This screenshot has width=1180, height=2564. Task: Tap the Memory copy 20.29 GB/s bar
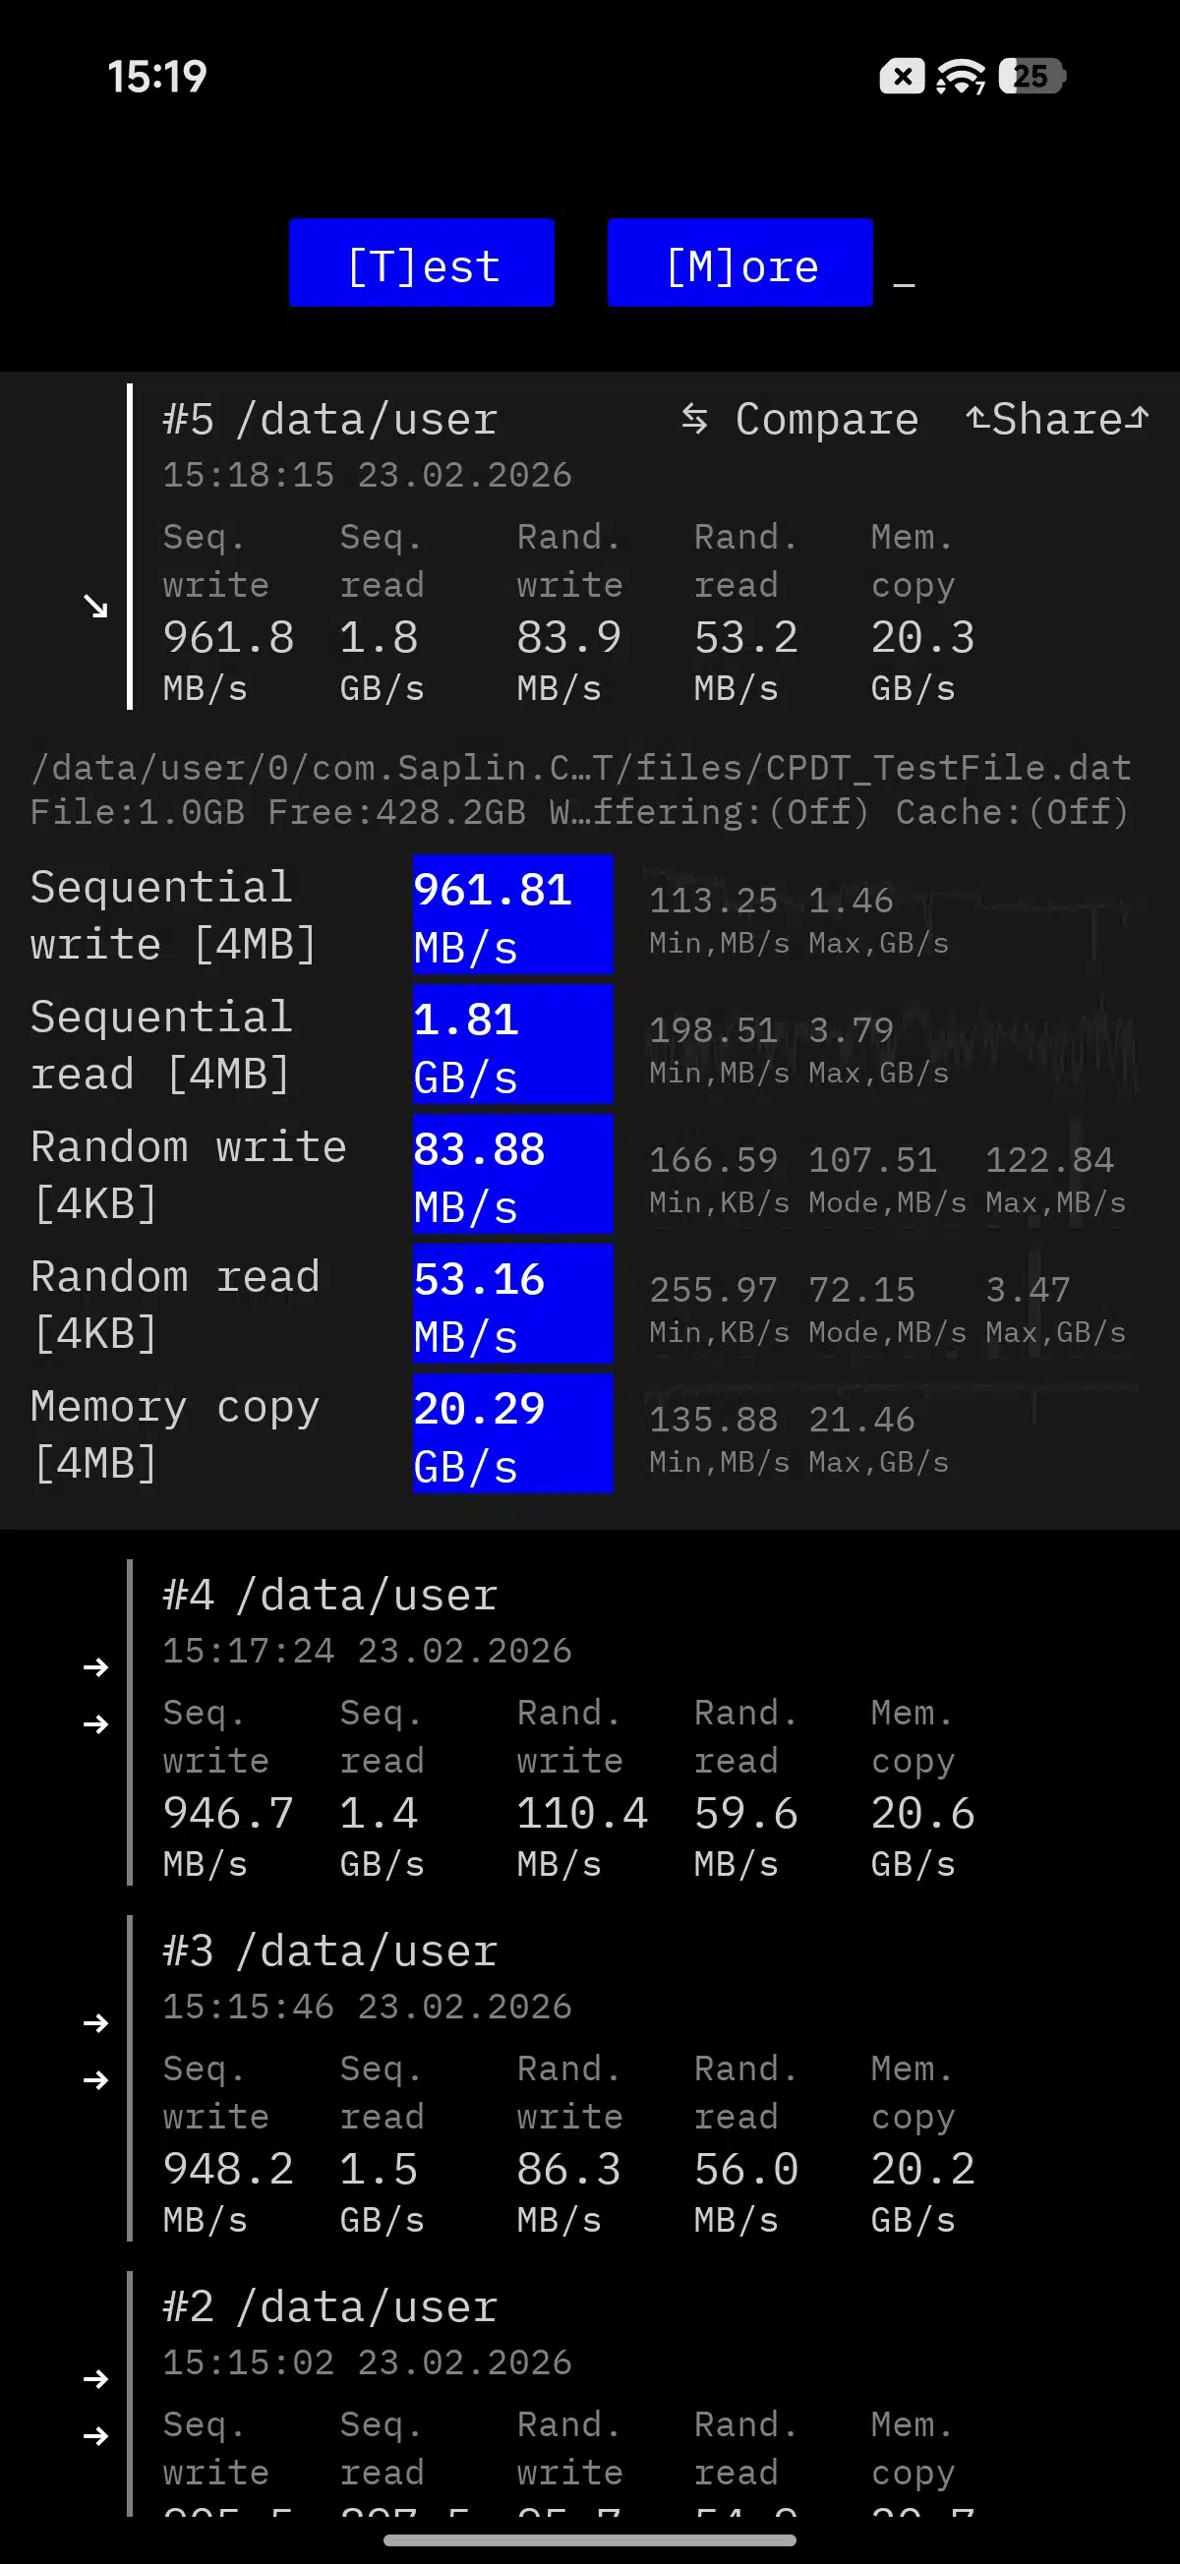click(513, 1433)
